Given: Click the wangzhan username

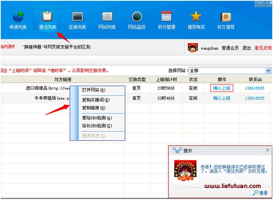Looking at the screenshot, I should 209,48.
